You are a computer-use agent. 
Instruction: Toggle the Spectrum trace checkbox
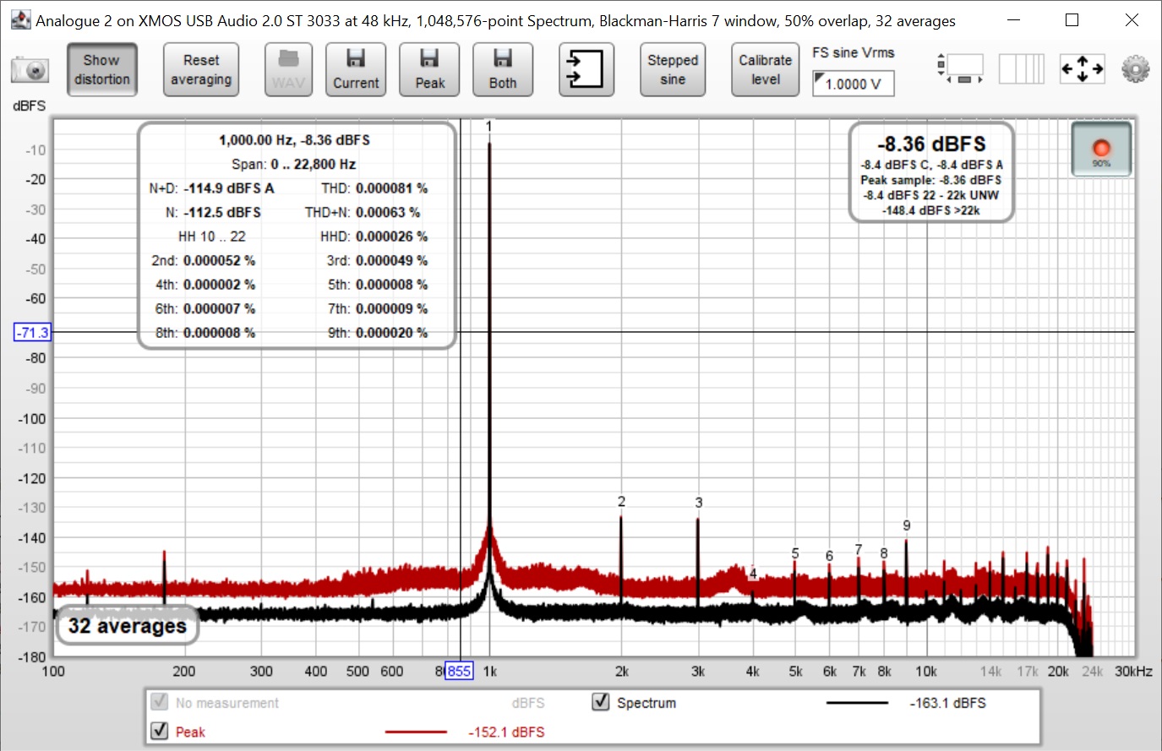(601, 702)
